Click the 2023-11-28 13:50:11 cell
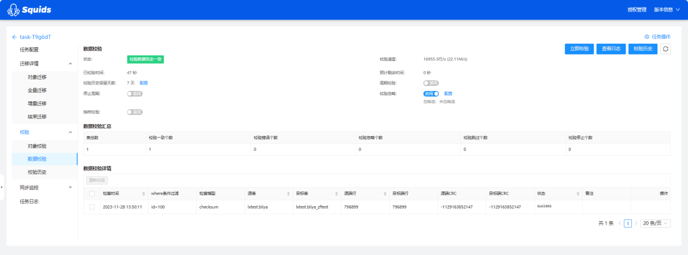The width and height of the screenshot is (688, 255). (x=122, y=207)
